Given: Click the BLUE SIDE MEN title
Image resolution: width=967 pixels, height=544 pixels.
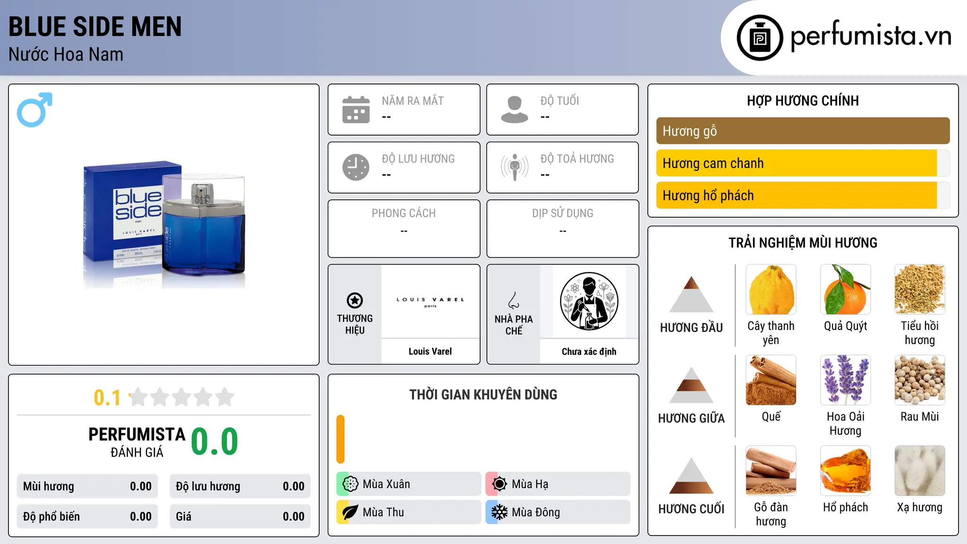Looking at the screenshot, I should click(95, 26).
